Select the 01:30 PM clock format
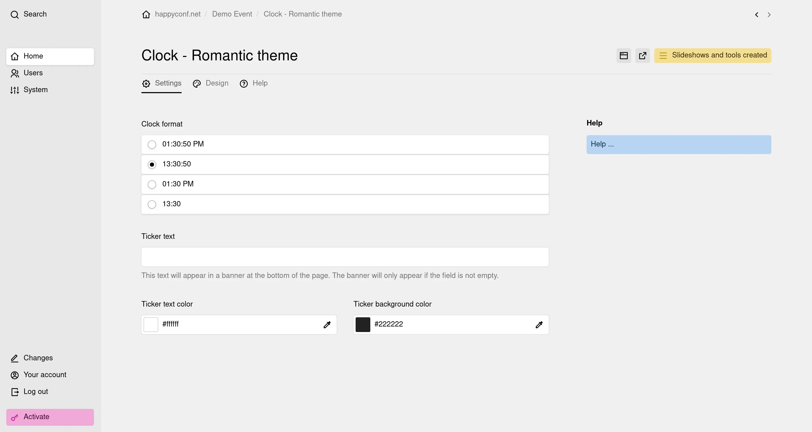812x432 pixels. (x=345, y=184)
